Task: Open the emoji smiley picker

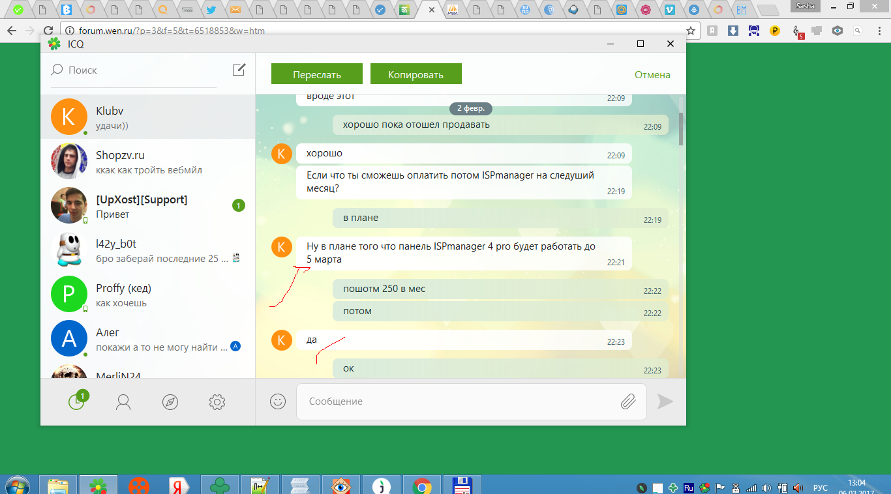Action: 278,401
